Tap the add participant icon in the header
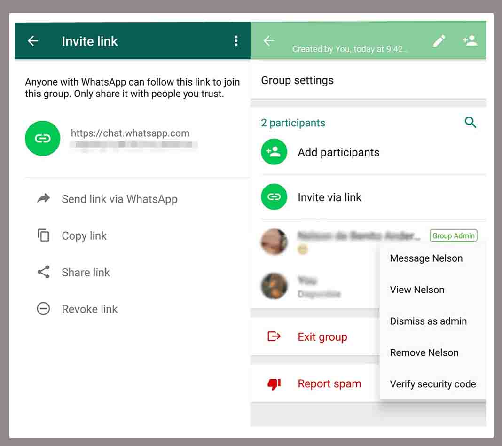The height and width of the screenshot is (446, 502). [470, 41]
